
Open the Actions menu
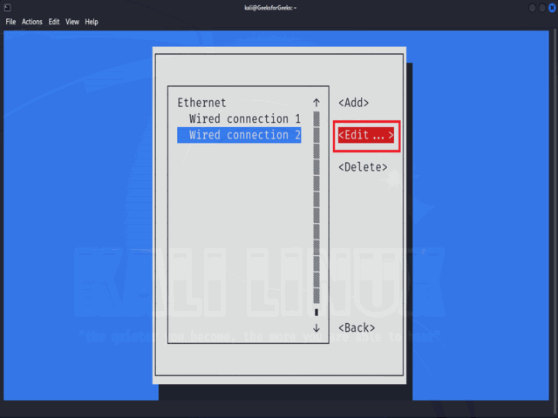[32, 22]
